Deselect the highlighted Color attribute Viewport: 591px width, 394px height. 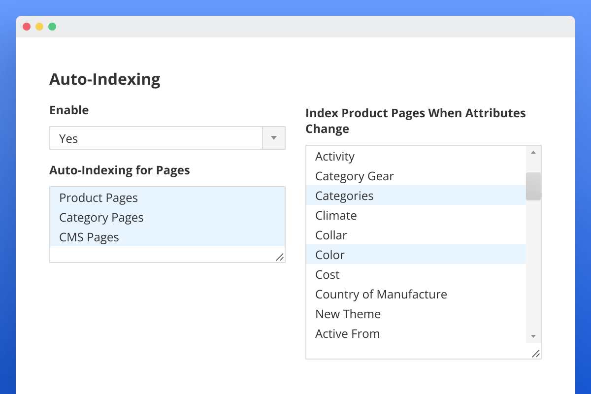pos(330,255)
